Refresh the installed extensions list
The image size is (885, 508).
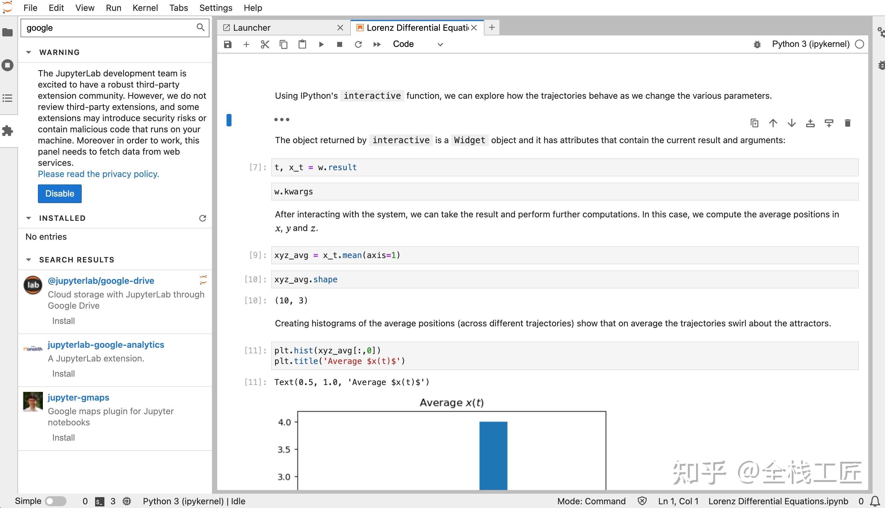click(x=203, y=218)
